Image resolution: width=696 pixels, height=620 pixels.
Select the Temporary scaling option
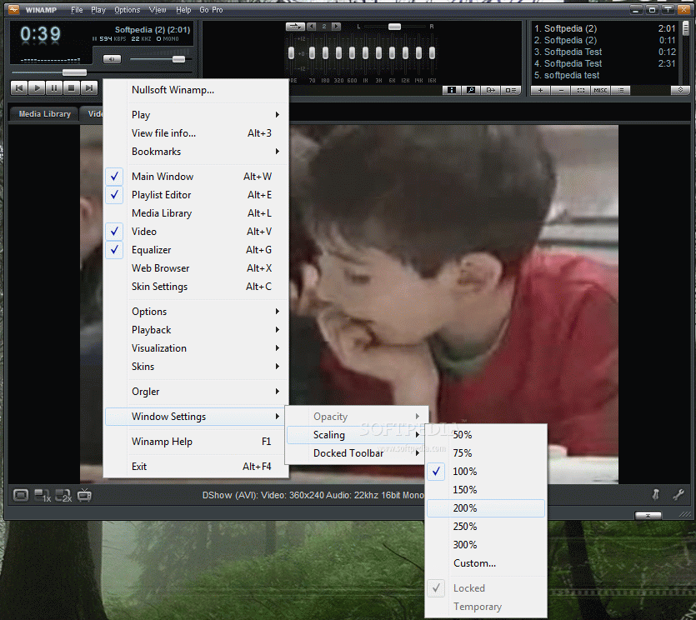[486, 606]
